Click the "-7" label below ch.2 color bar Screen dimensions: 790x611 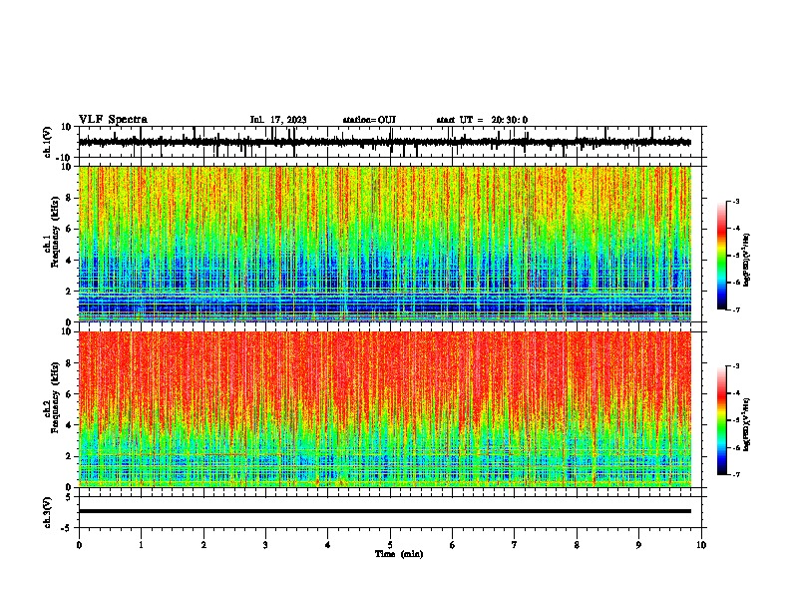coord(735,474)
